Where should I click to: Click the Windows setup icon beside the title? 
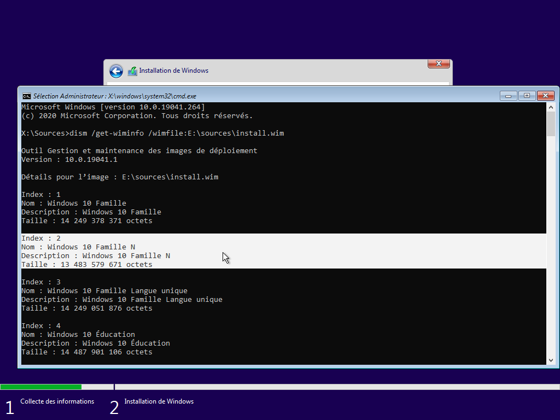coord(132,71)
